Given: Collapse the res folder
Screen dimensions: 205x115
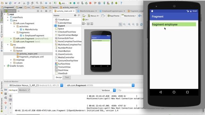Looking at the screenshot, I should point(8,45).
